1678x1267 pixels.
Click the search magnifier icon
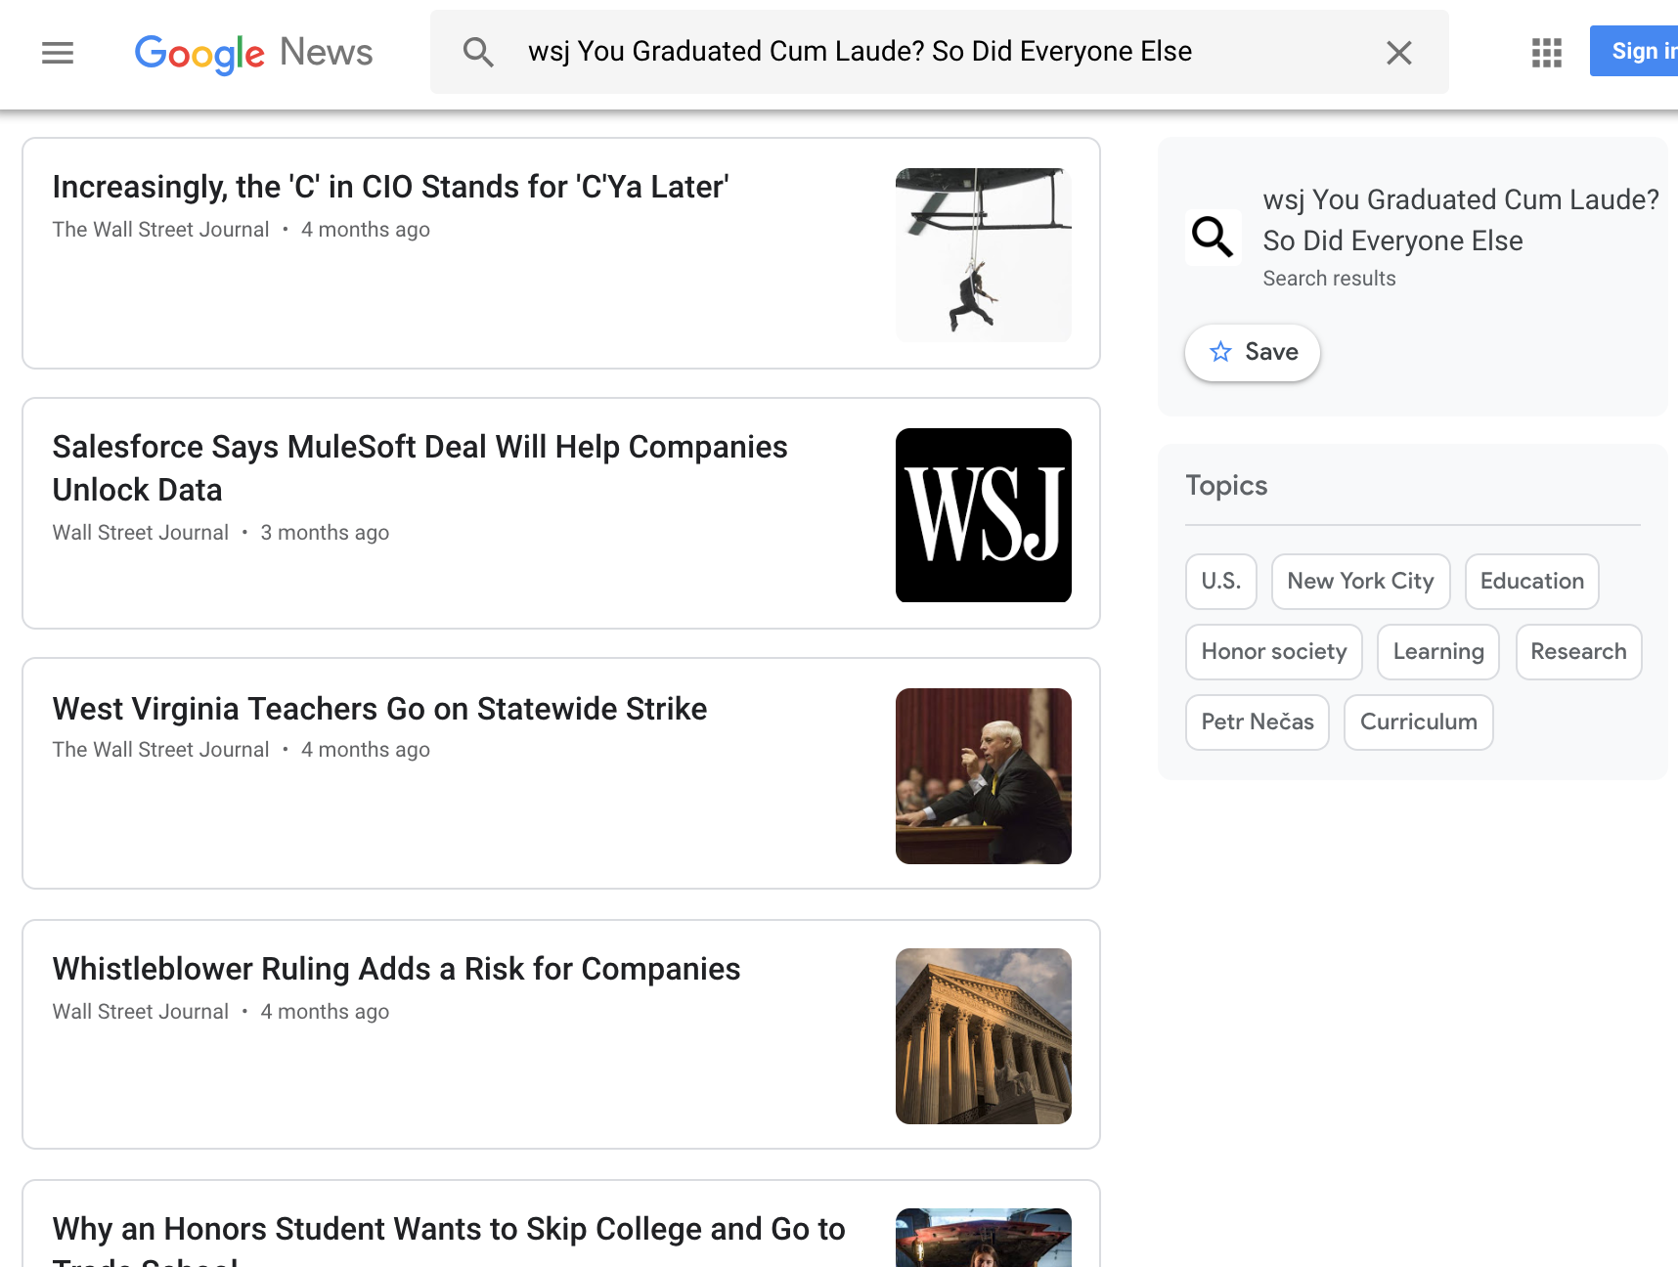tap(479, 51)
